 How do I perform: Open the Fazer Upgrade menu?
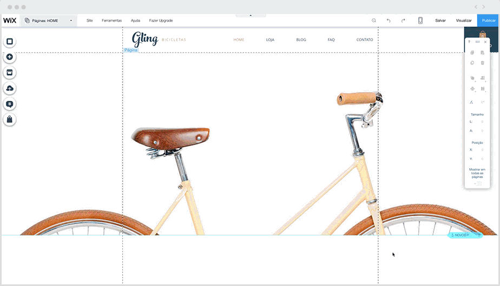click(x=161, y=21)
